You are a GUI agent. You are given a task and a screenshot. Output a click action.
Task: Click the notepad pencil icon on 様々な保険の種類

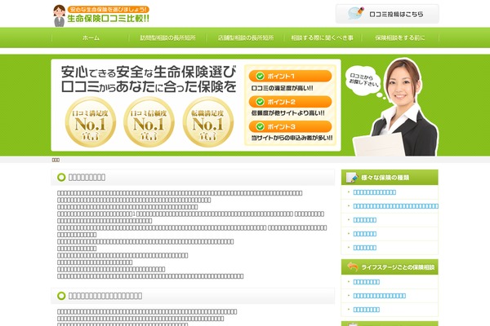click(x=352, y=177)
